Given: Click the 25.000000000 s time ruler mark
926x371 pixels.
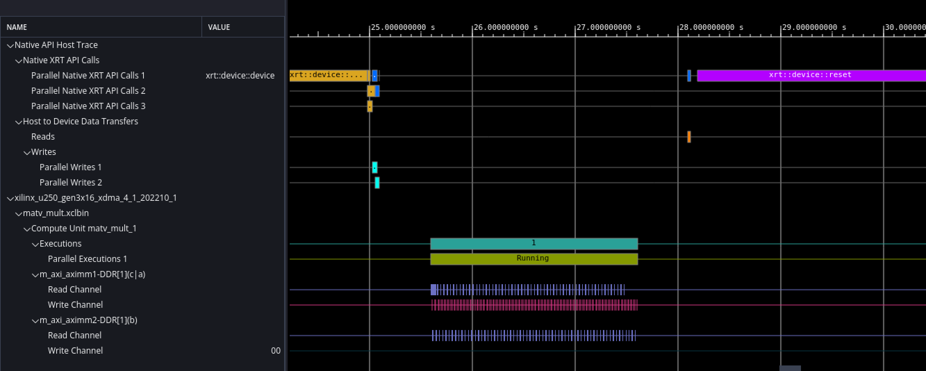Looking at the screenshot, I should point(403,27).
